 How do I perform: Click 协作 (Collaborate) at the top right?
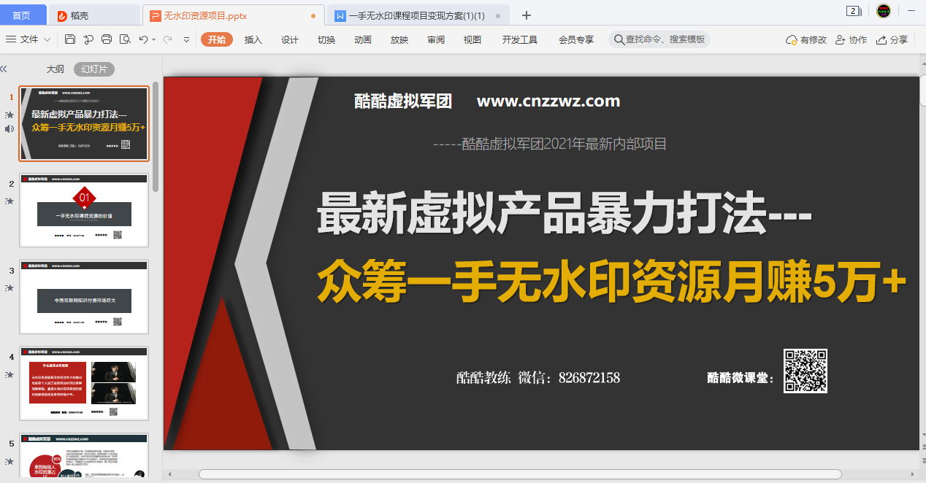[852, 39]
